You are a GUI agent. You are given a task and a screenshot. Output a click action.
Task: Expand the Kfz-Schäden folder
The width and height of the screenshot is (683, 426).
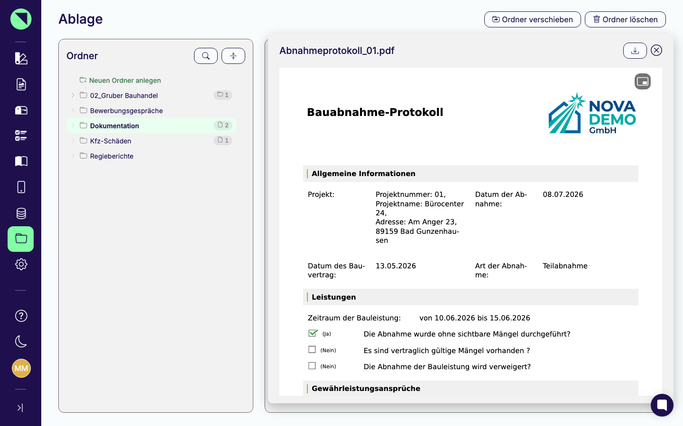tap(73, 141)
